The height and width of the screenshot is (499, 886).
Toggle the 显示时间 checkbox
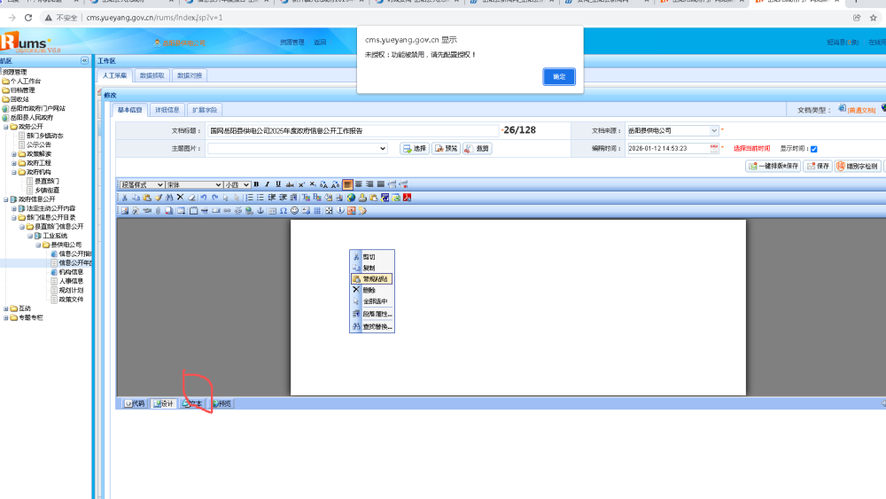point(813,149)
